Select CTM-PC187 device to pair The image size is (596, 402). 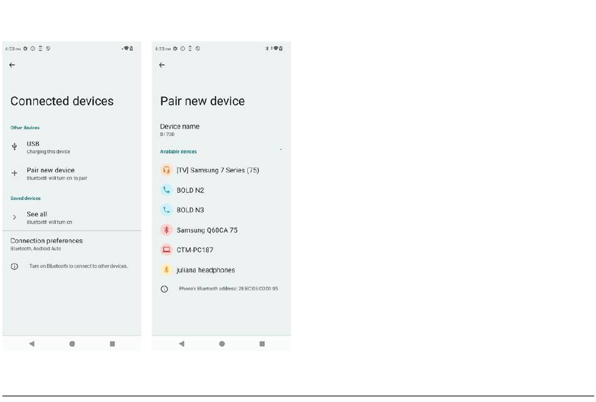click(x=195, y=250)
